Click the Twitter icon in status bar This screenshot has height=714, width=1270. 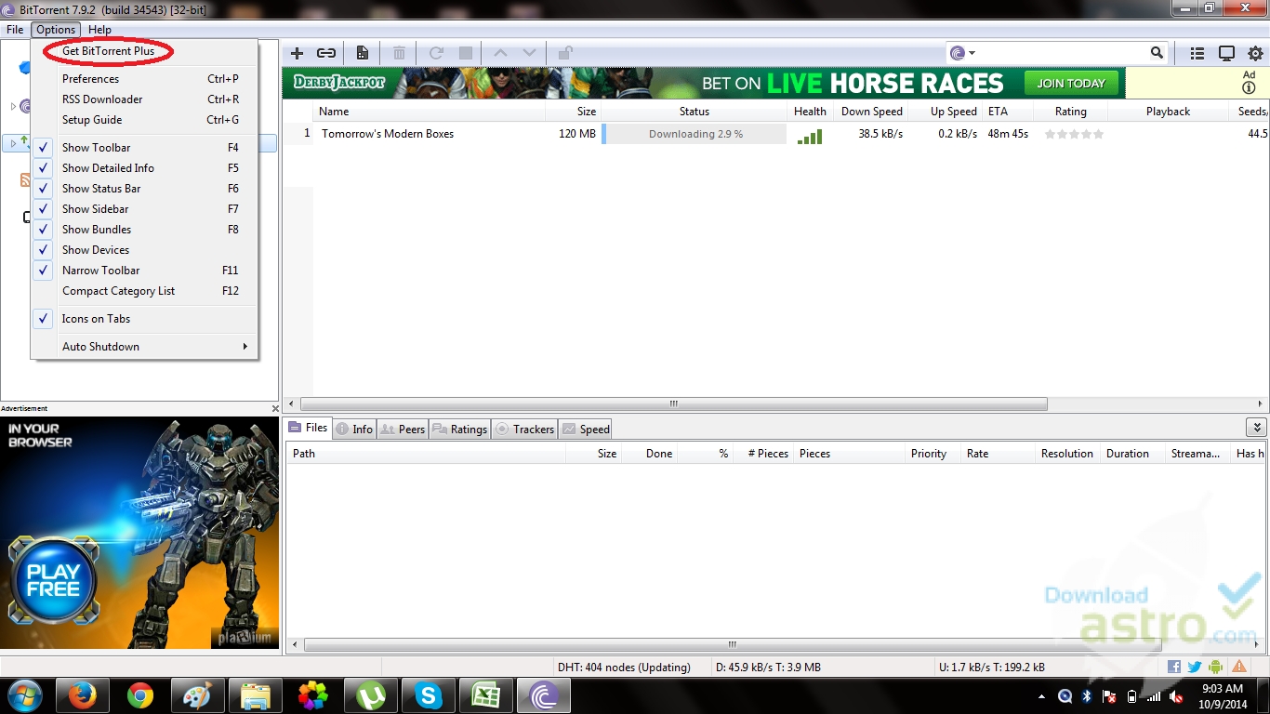tap(1195, 667)
